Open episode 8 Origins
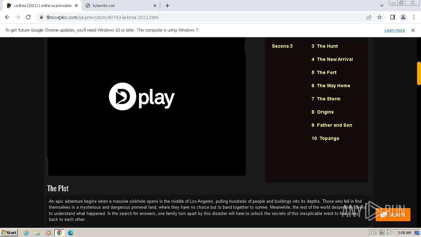Screen dimensions: 421x237 (x=323, y=112)
